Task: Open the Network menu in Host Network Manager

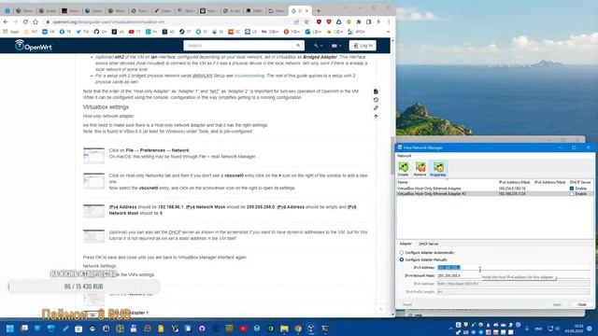Action: [404, 156]
